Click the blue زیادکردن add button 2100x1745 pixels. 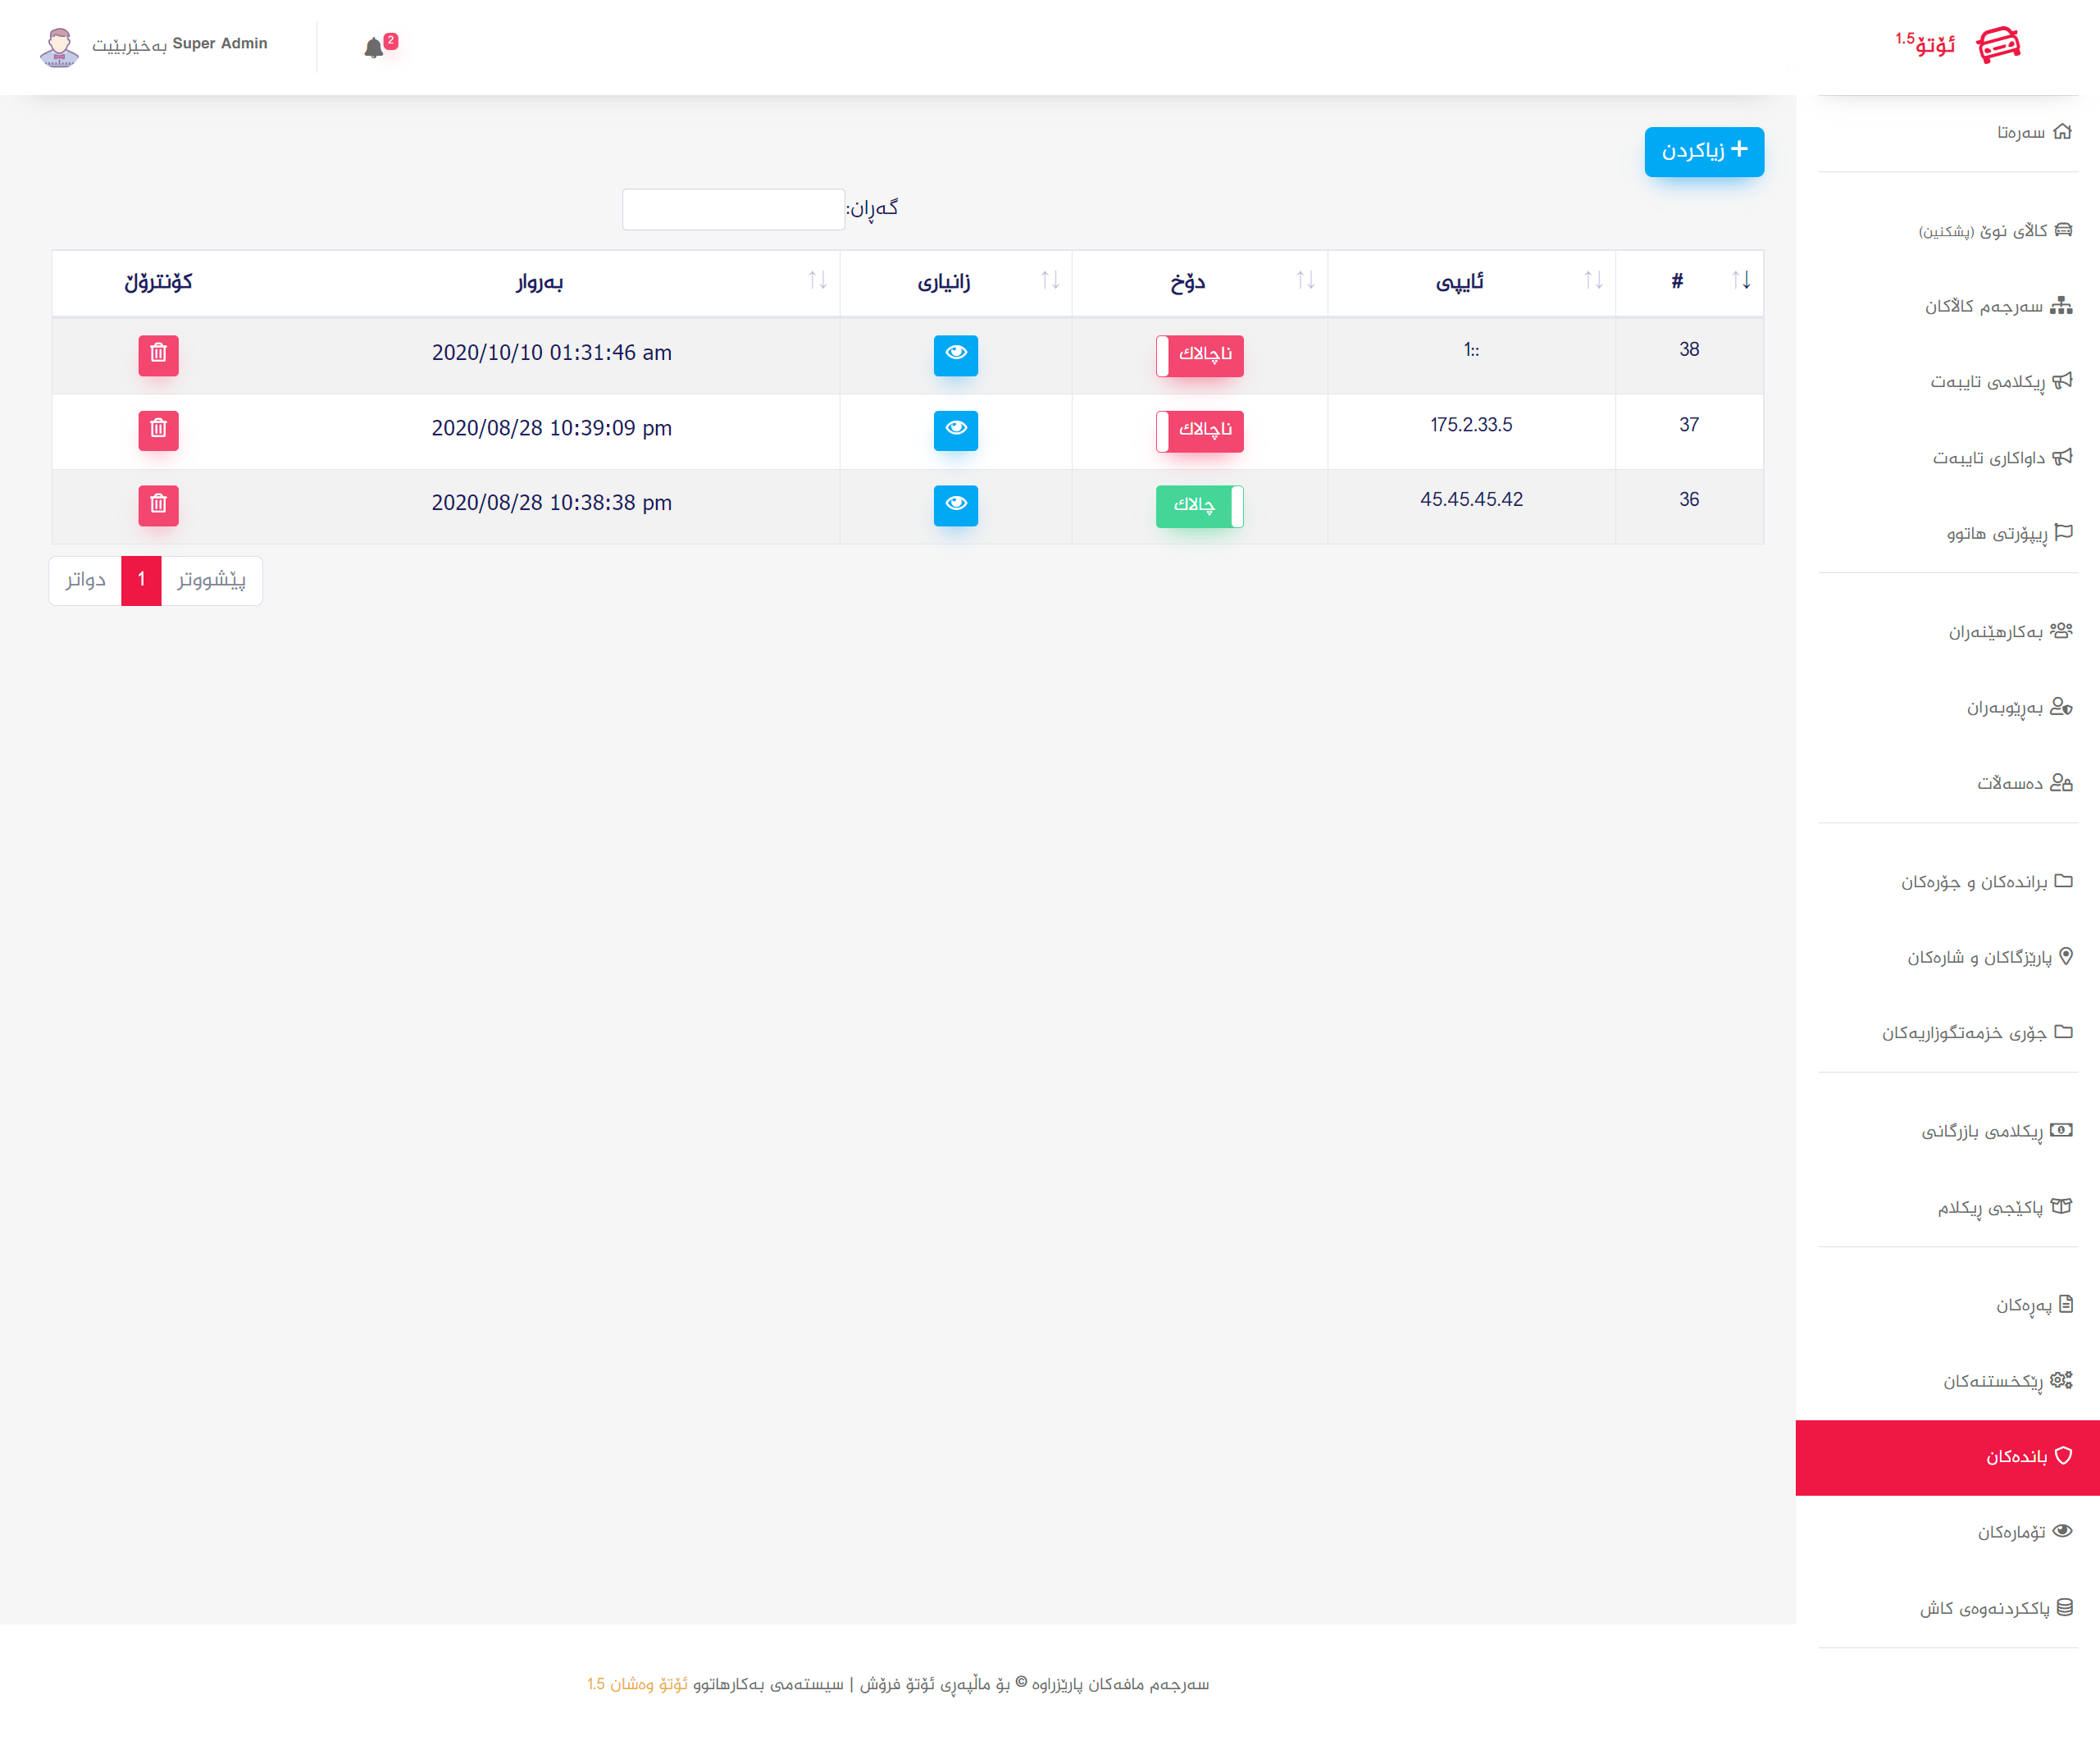[1703, 151]
